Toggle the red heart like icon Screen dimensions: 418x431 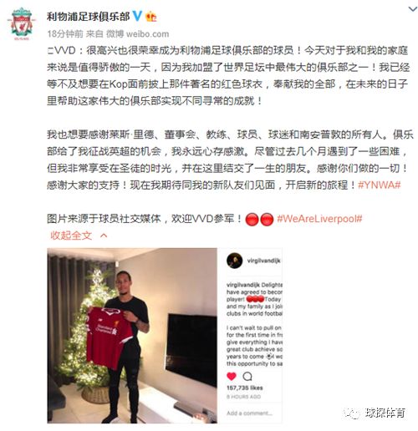[x=232, y=377]
